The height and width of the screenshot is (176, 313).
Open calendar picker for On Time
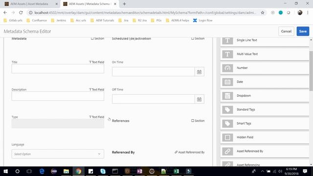pos(199,72)
